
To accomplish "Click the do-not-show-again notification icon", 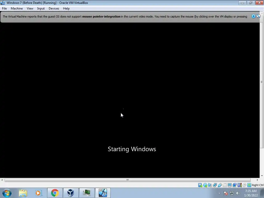I will coord(258,16).
